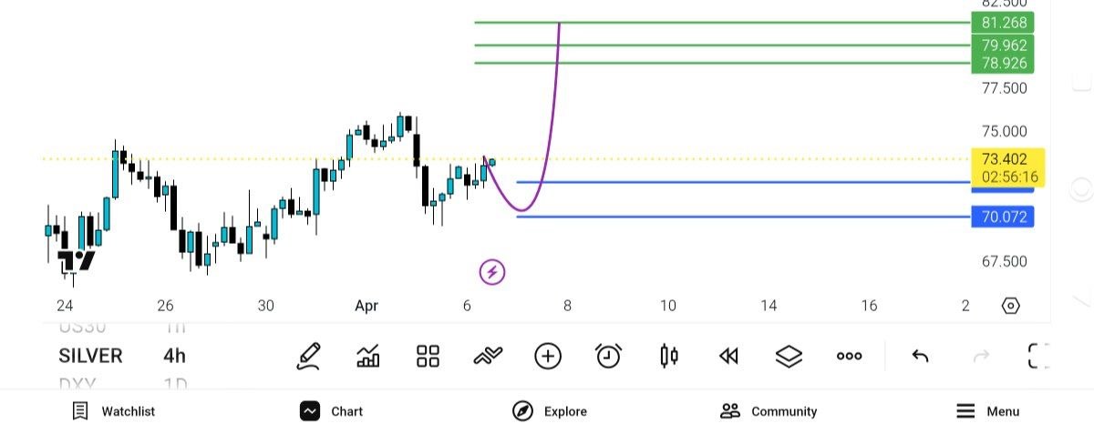This screenshot has width=1094, height=434.
Task: Create an alert with alarm clock icon
Action: tap(608, 356)
